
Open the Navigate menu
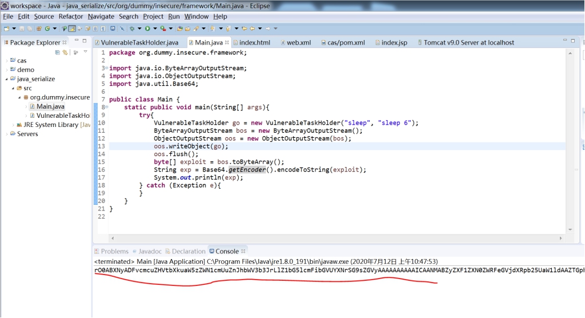[x=101, y=17]
